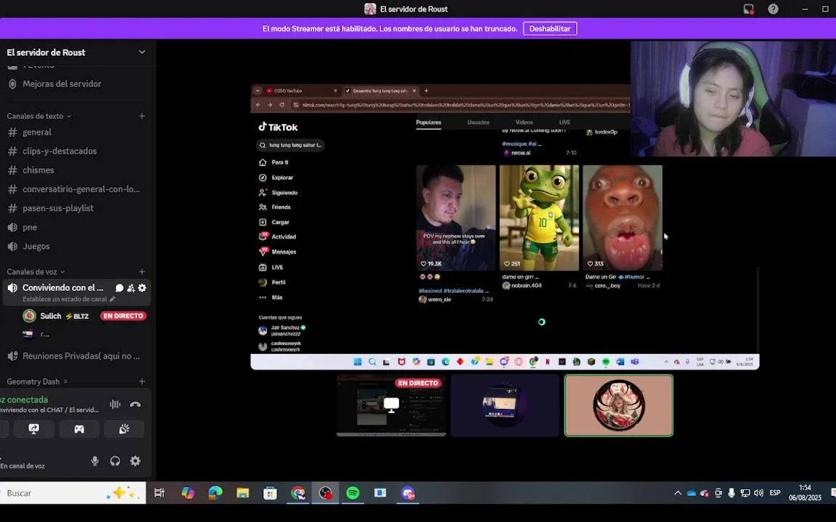The width and height of the screenshot is (836, 522).
Task: Deafen audio with the headphones icon
Action: click(x=115, y=461)
